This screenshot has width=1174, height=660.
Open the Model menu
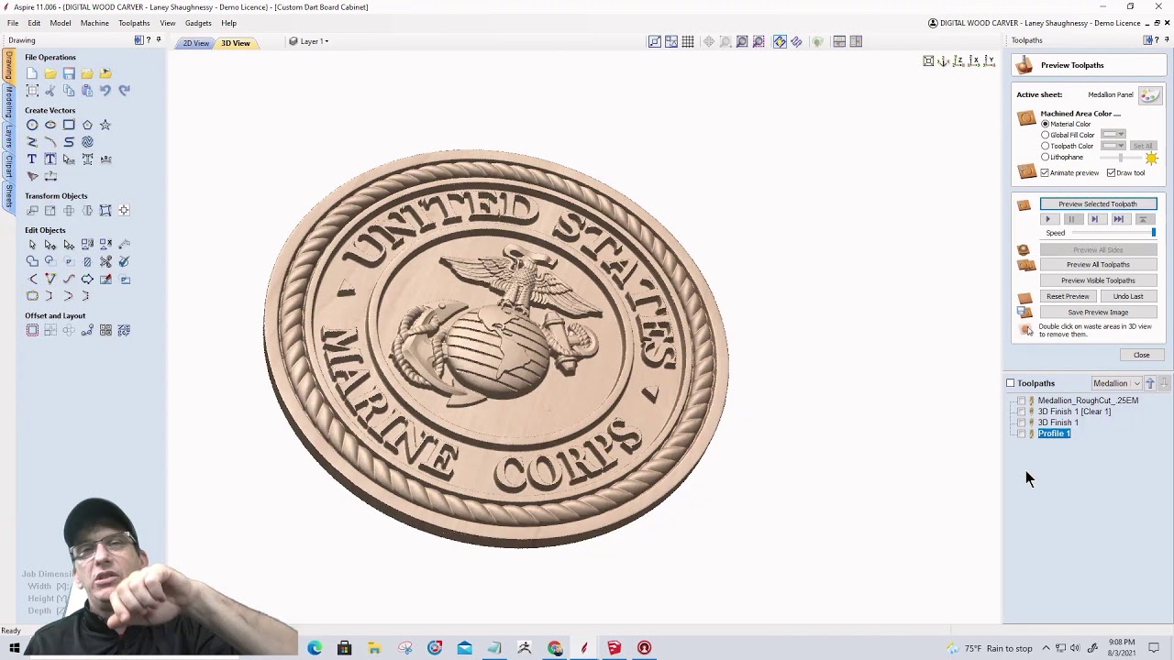[61, 23]
